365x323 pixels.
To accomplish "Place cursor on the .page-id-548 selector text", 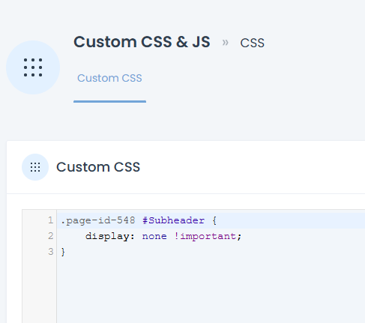I will [98, 220].
